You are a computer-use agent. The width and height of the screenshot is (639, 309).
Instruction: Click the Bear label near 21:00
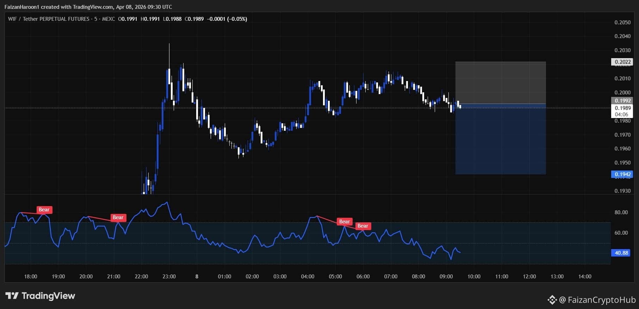tap(118, 218)
